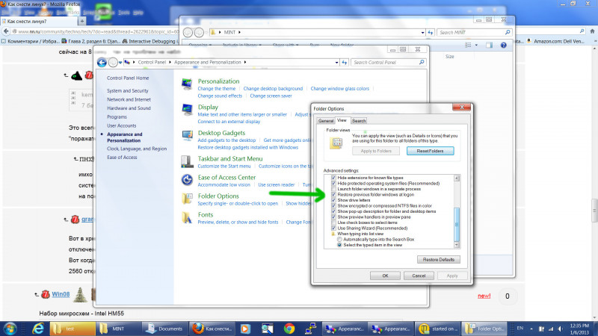Screen dimensions: 598x336
Task: Switch to the General tab in Folder Options
Action: [325, 120]
